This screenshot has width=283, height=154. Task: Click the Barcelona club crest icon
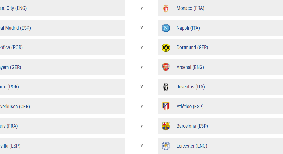[x=166, y=126]
